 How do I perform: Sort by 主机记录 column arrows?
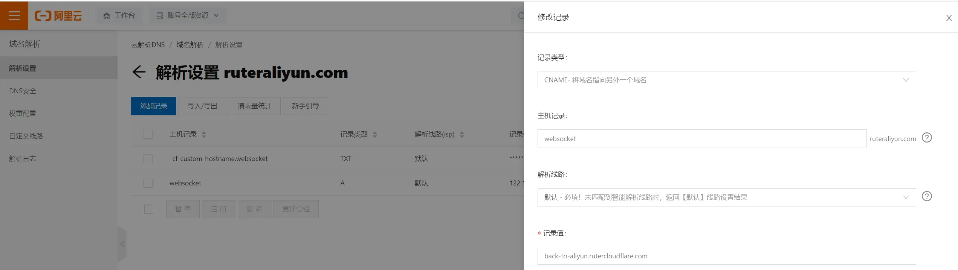tap(204, 135)
